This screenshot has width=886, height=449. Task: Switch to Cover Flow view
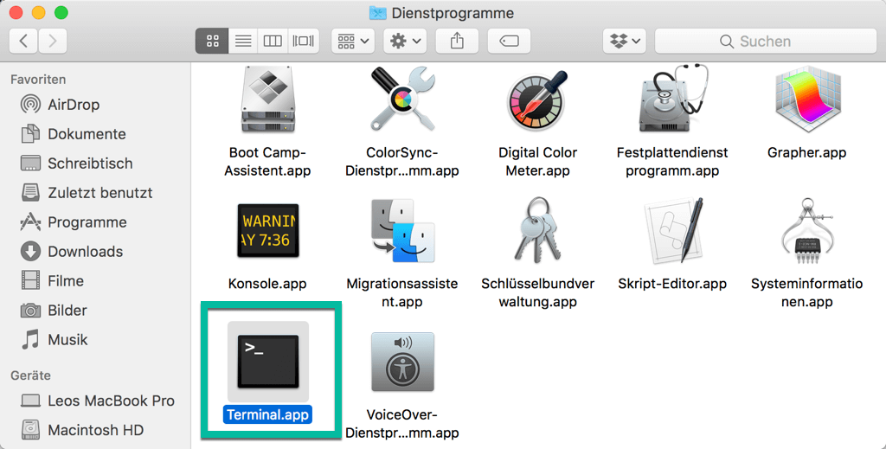(x=304, y=41)
